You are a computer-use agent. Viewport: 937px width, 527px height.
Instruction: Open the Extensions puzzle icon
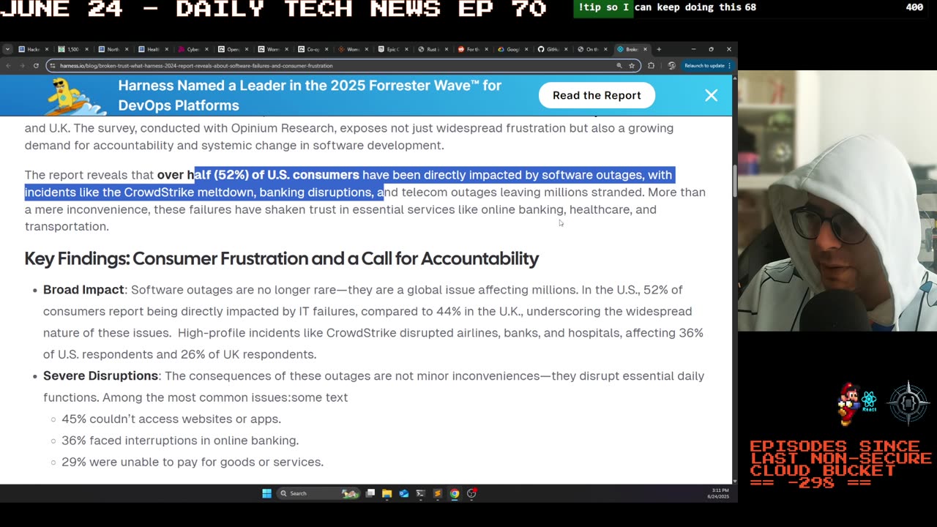(651, 65)
